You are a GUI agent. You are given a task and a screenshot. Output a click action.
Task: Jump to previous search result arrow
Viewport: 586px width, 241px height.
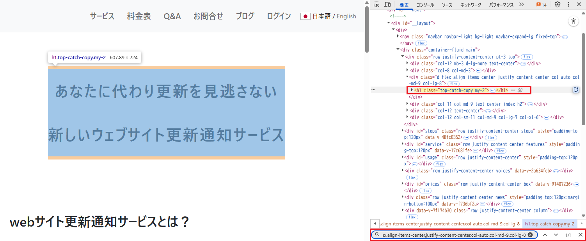545,235
